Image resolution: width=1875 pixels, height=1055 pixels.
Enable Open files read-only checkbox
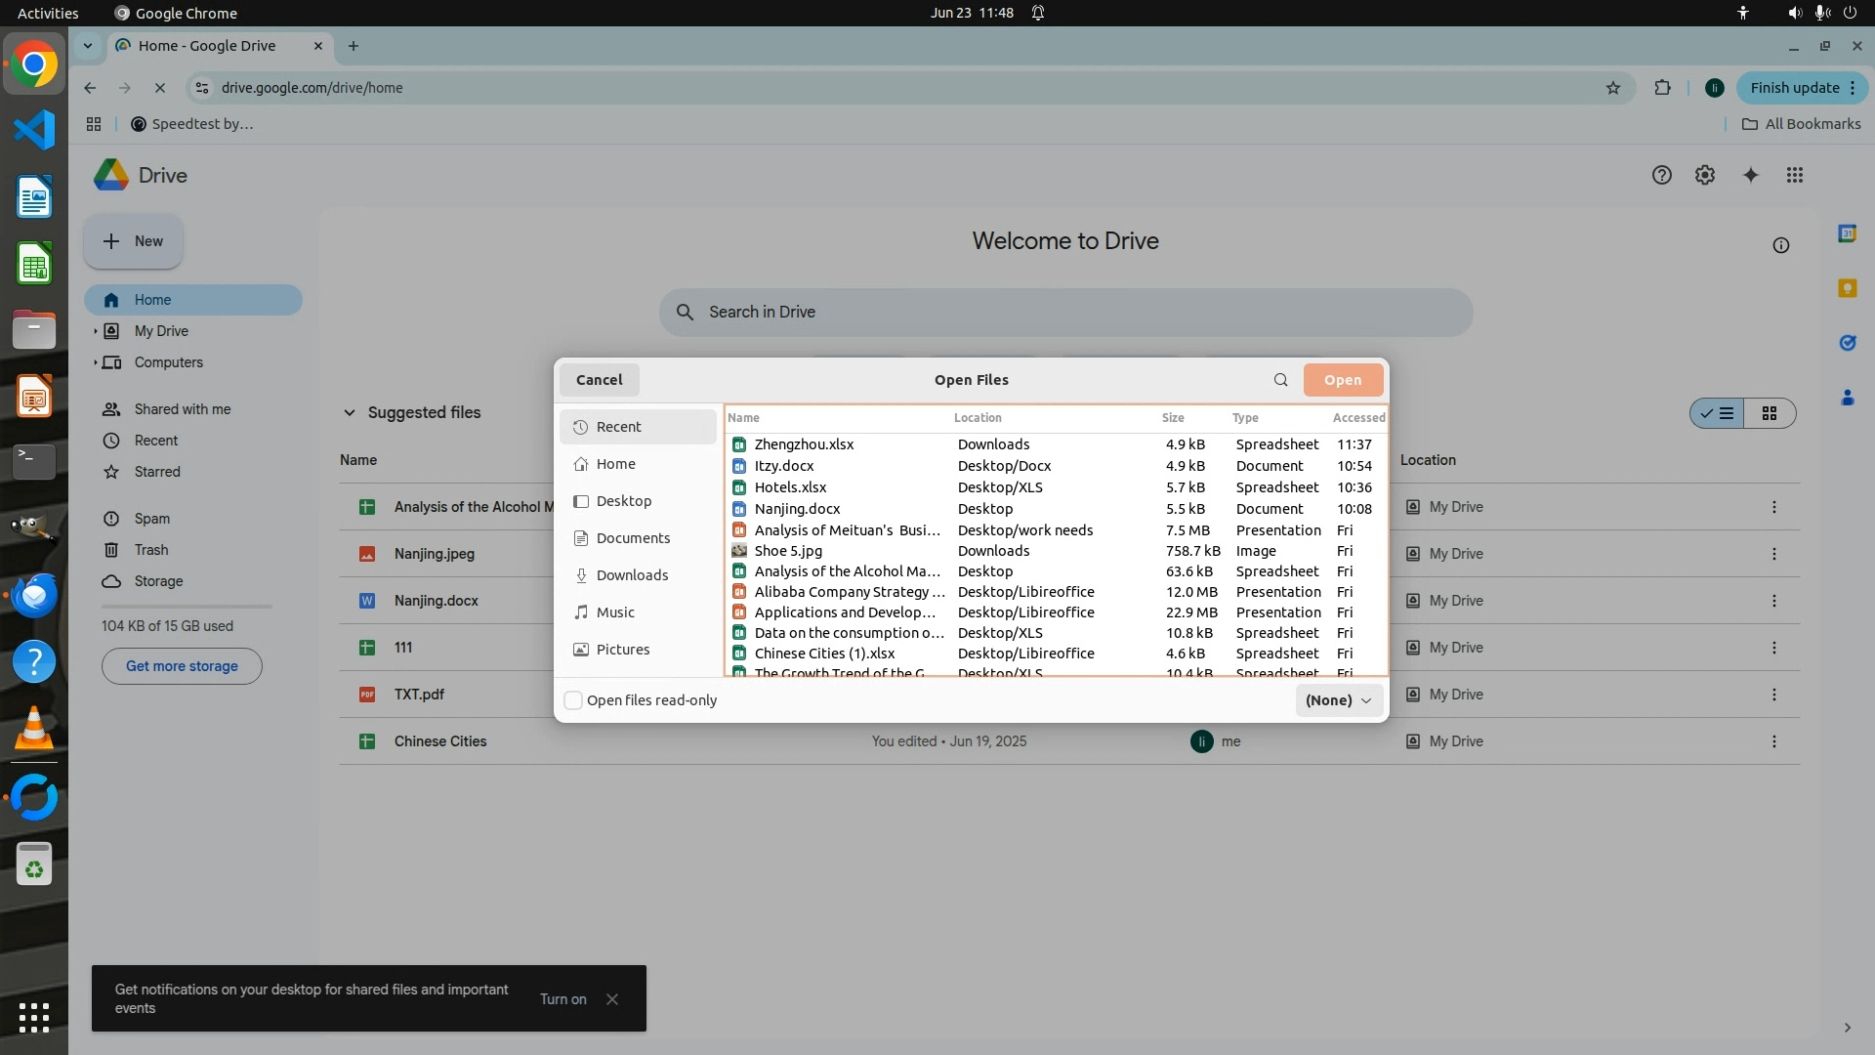coord(573,700)
